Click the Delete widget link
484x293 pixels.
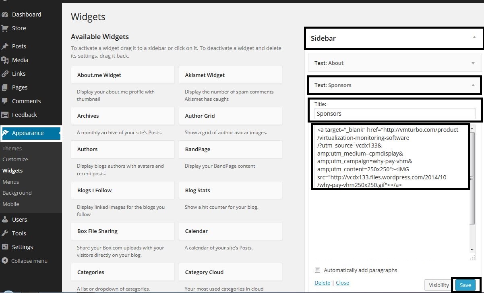tap(322, 283)
